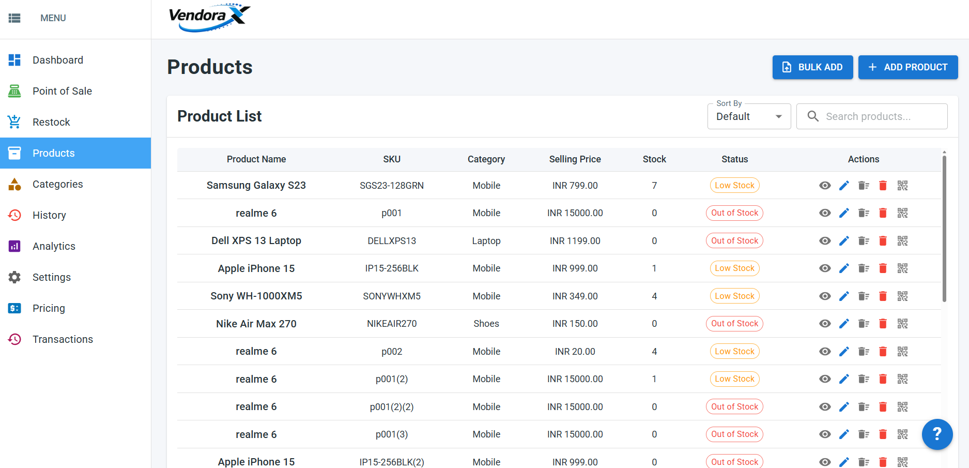Open the Categories page

point(75,184)
